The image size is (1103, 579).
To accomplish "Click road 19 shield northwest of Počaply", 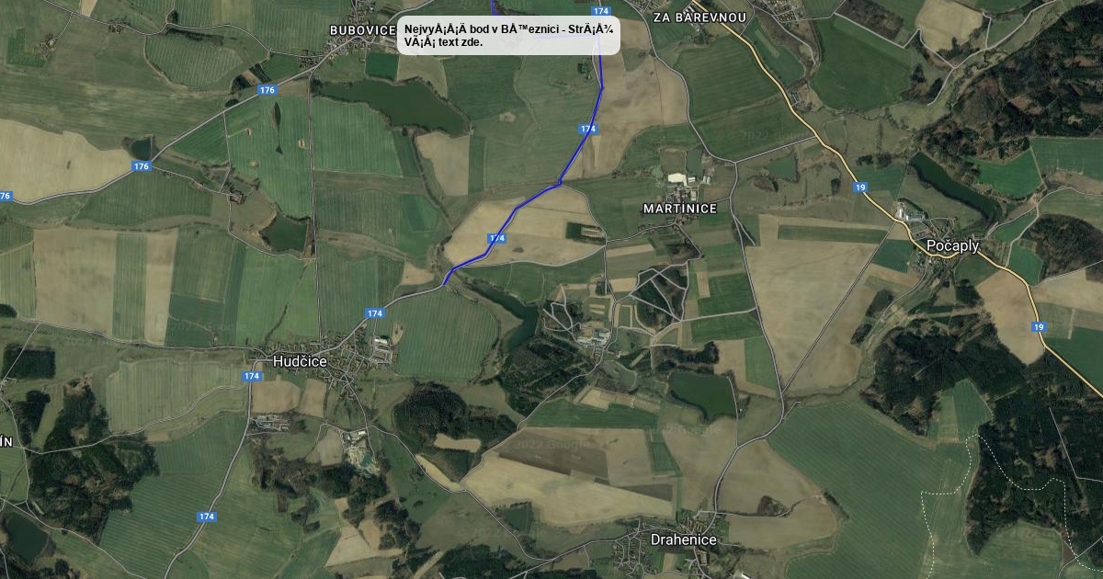I will tap(860, 187).
